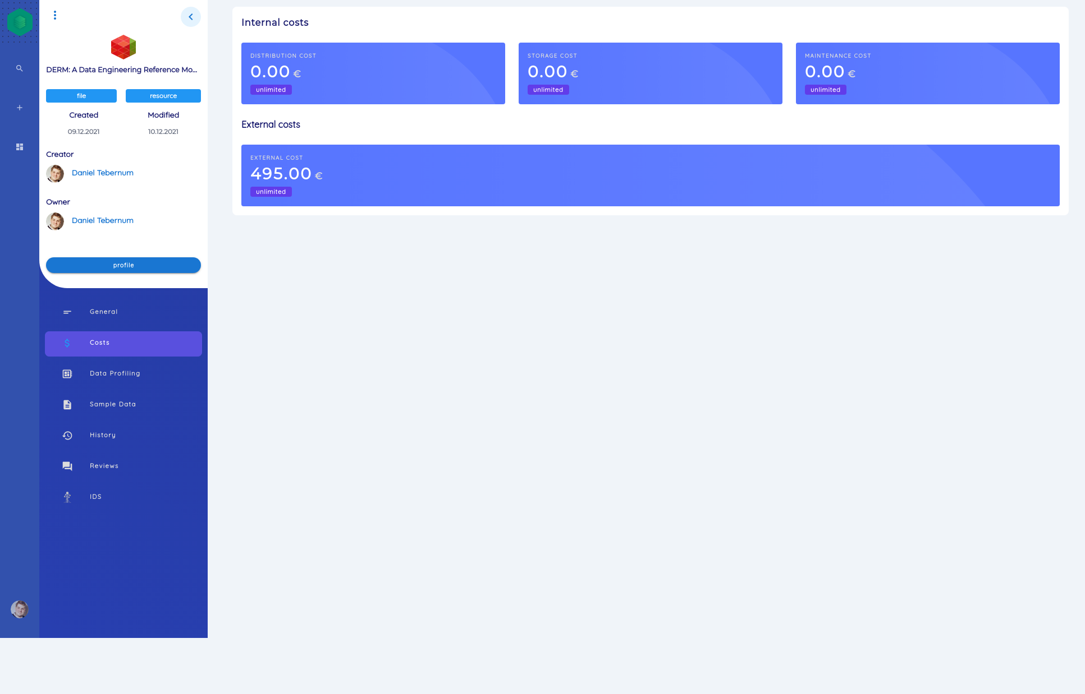Click the three-dot menu at top
1085x694 pixels.
point(56,14)
